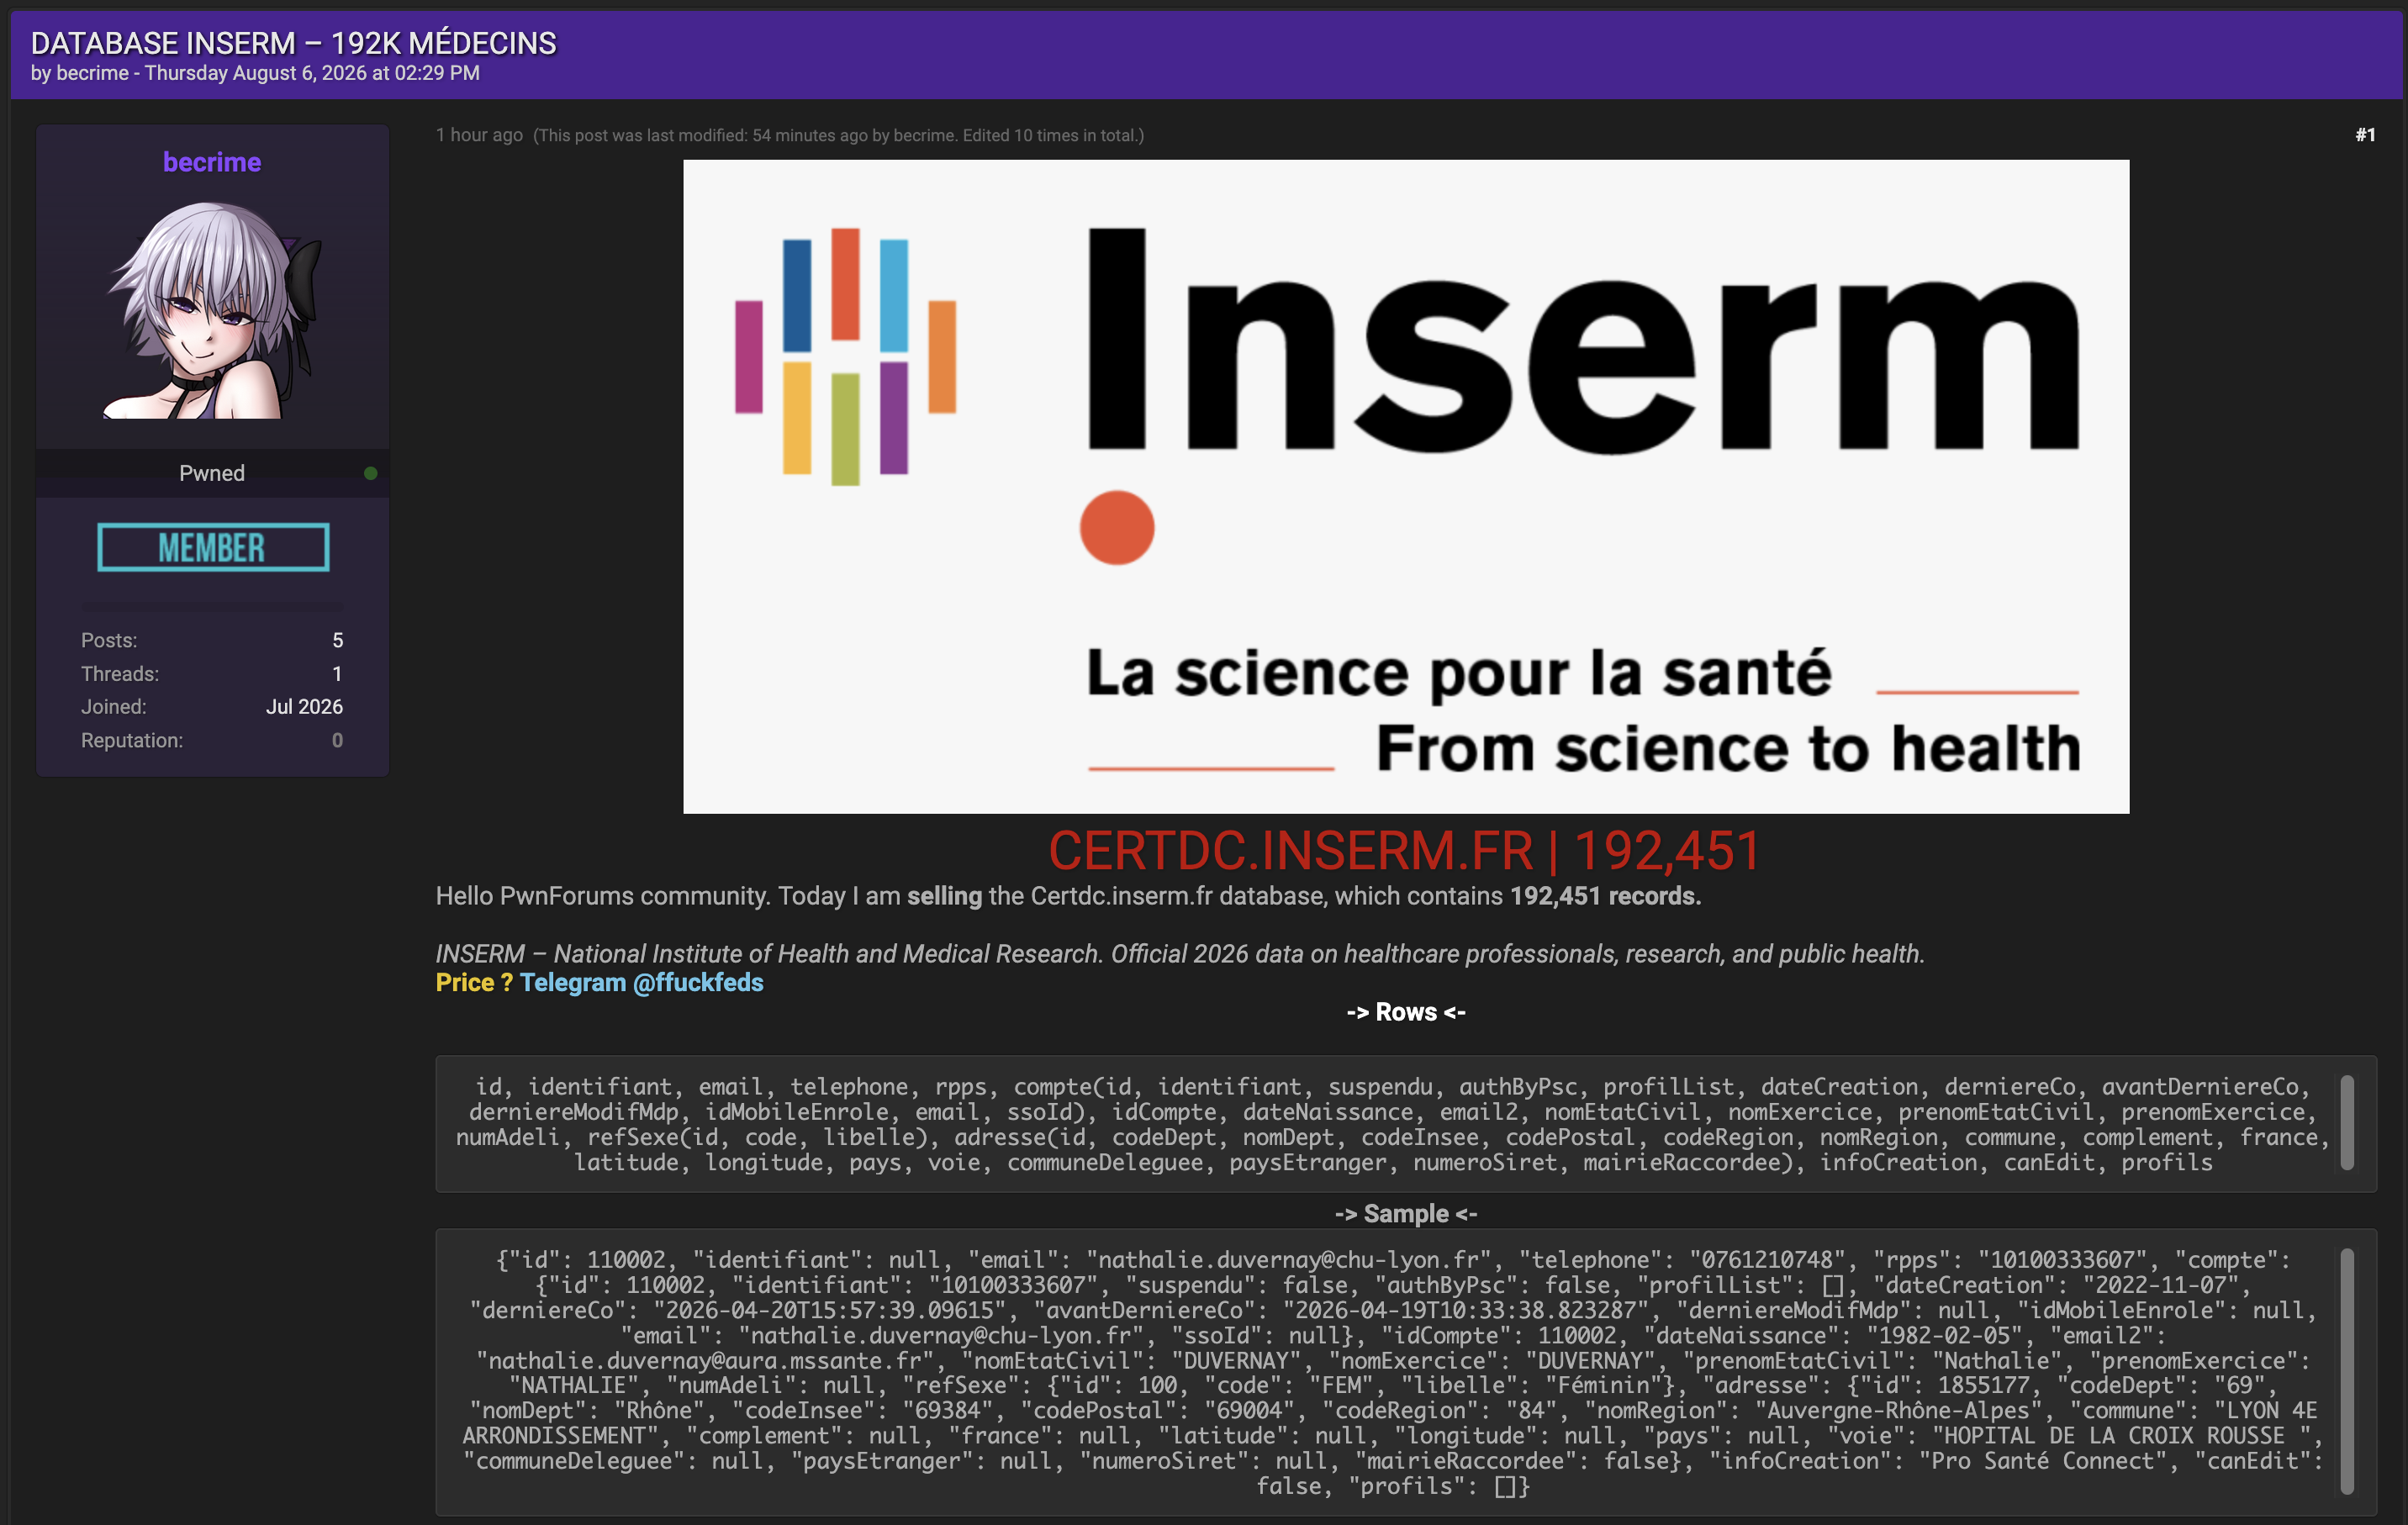This screenshot has width=2408, height=1525.
Task: Click the Rows code block scrollbar
Action: point(2347,1122)
